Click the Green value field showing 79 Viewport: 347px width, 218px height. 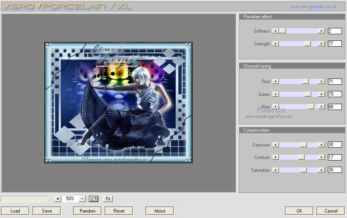(x=335, y=94)
